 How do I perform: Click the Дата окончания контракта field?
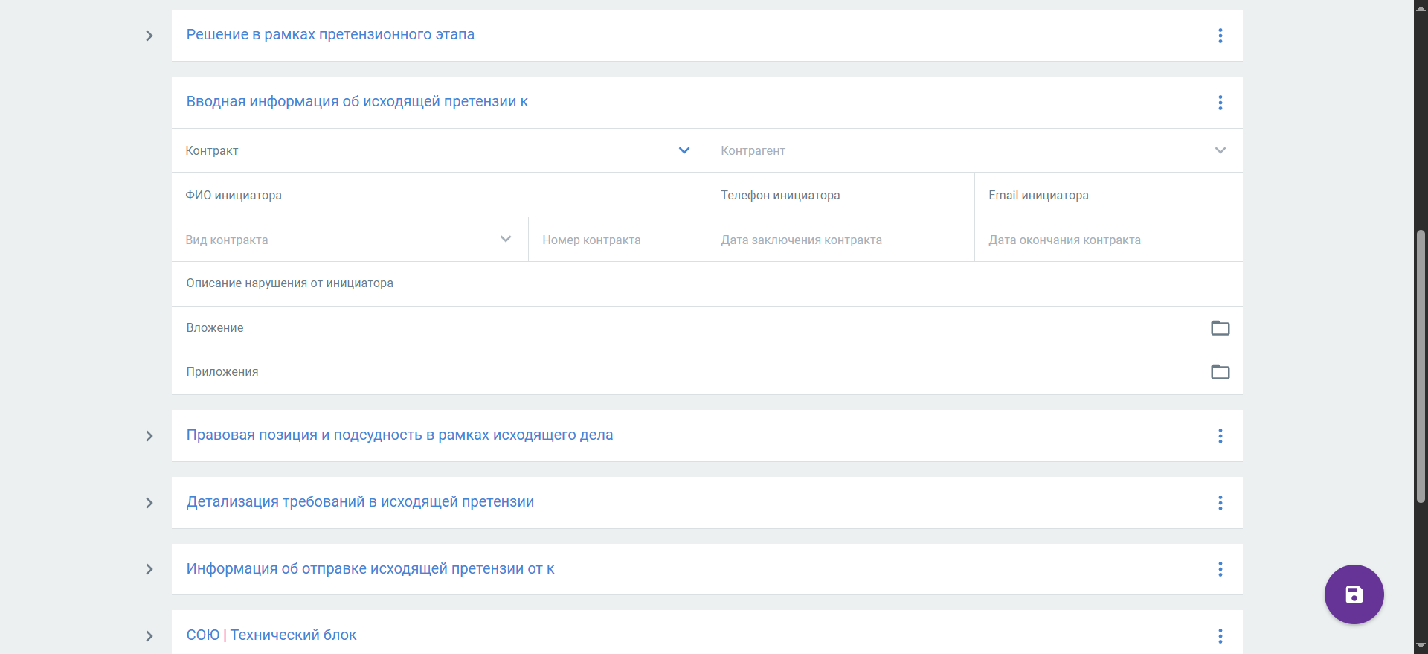[x=1108, y=240]
